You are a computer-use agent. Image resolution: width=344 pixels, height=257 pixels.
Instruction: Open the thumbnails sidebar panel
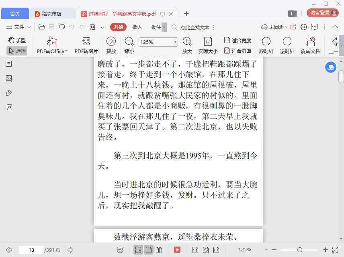pos(9,78)
